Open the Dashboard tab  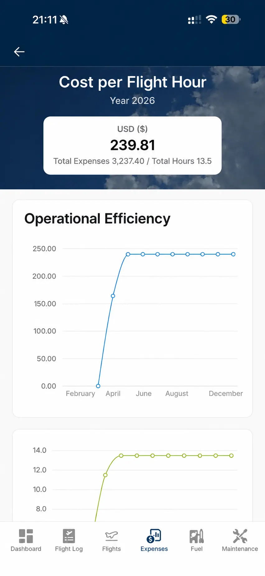coord(26,540)
